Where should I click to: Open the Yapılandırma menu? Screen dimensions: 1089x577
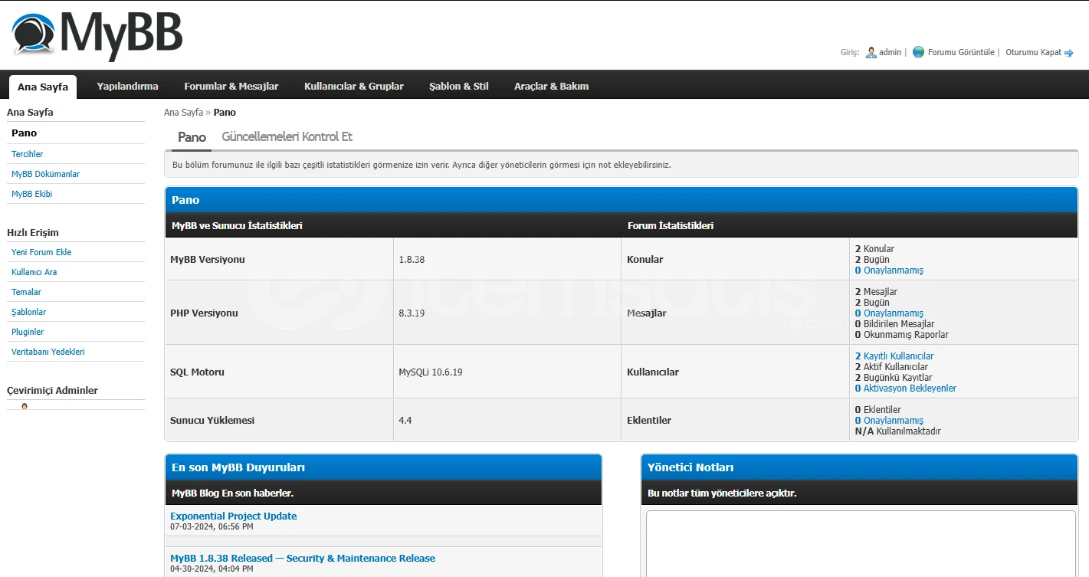(x=127, y=87)
